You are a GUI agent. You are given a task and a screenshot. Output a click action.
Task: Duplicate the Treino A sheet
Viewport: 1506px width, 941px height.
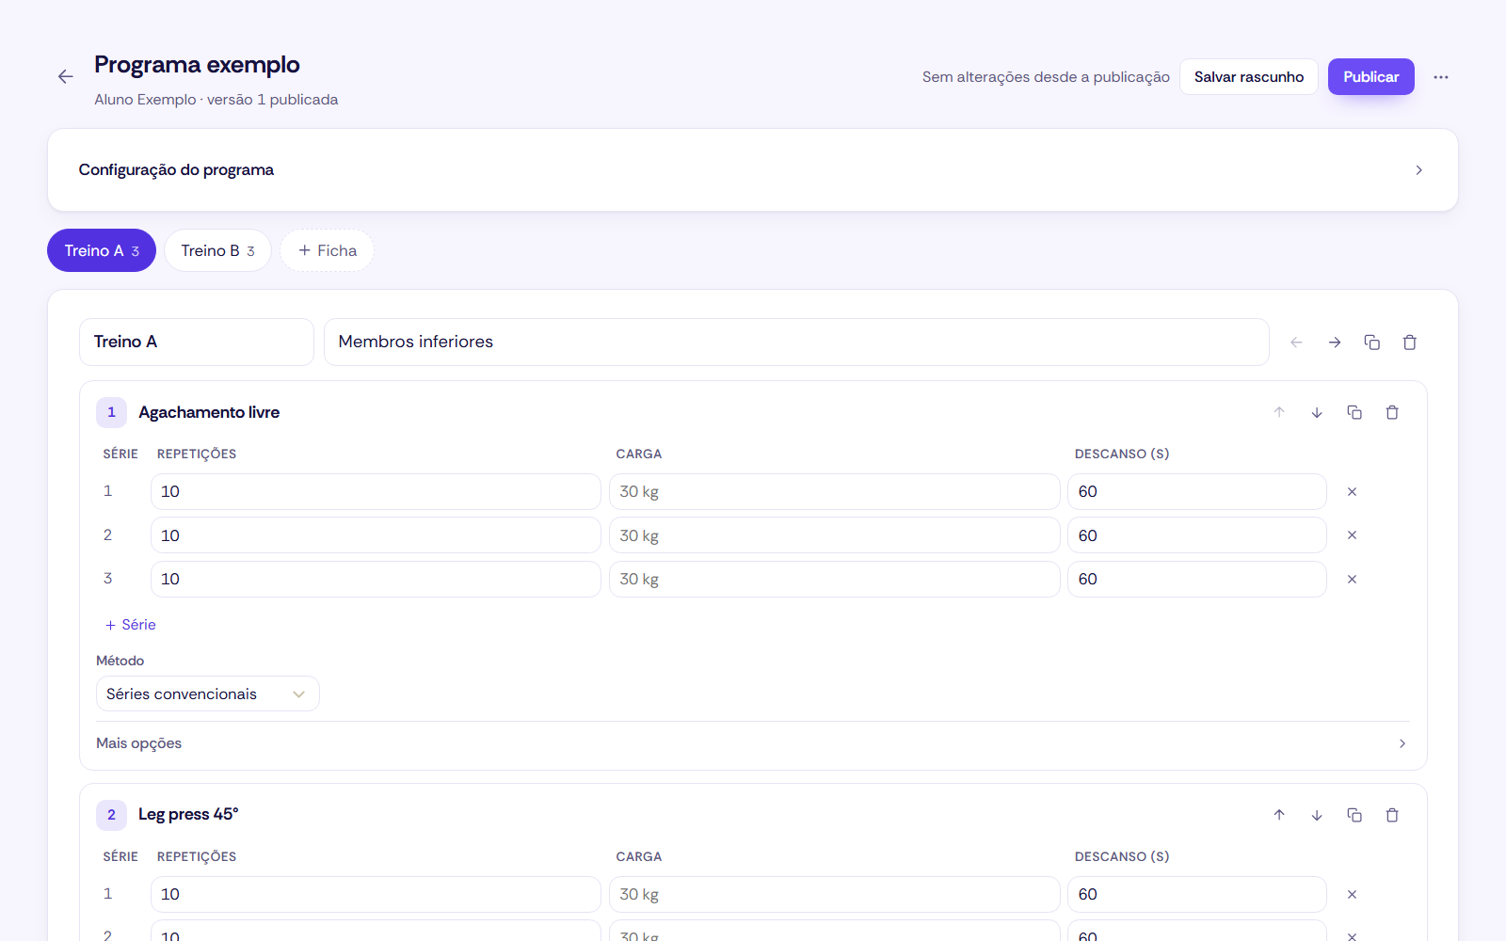[1372, 343]
